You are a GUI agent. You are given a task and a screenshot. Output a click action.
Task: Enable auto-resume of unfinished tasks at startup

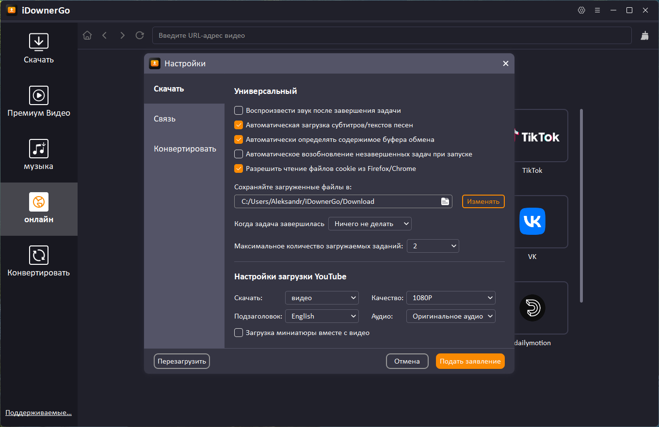239,154
